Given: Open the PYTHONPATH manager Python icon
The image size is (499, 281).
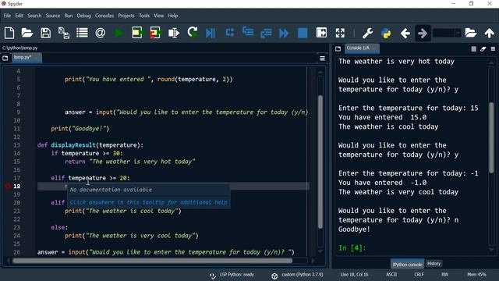Looking at the screenshot, I should tap(386, 33).
